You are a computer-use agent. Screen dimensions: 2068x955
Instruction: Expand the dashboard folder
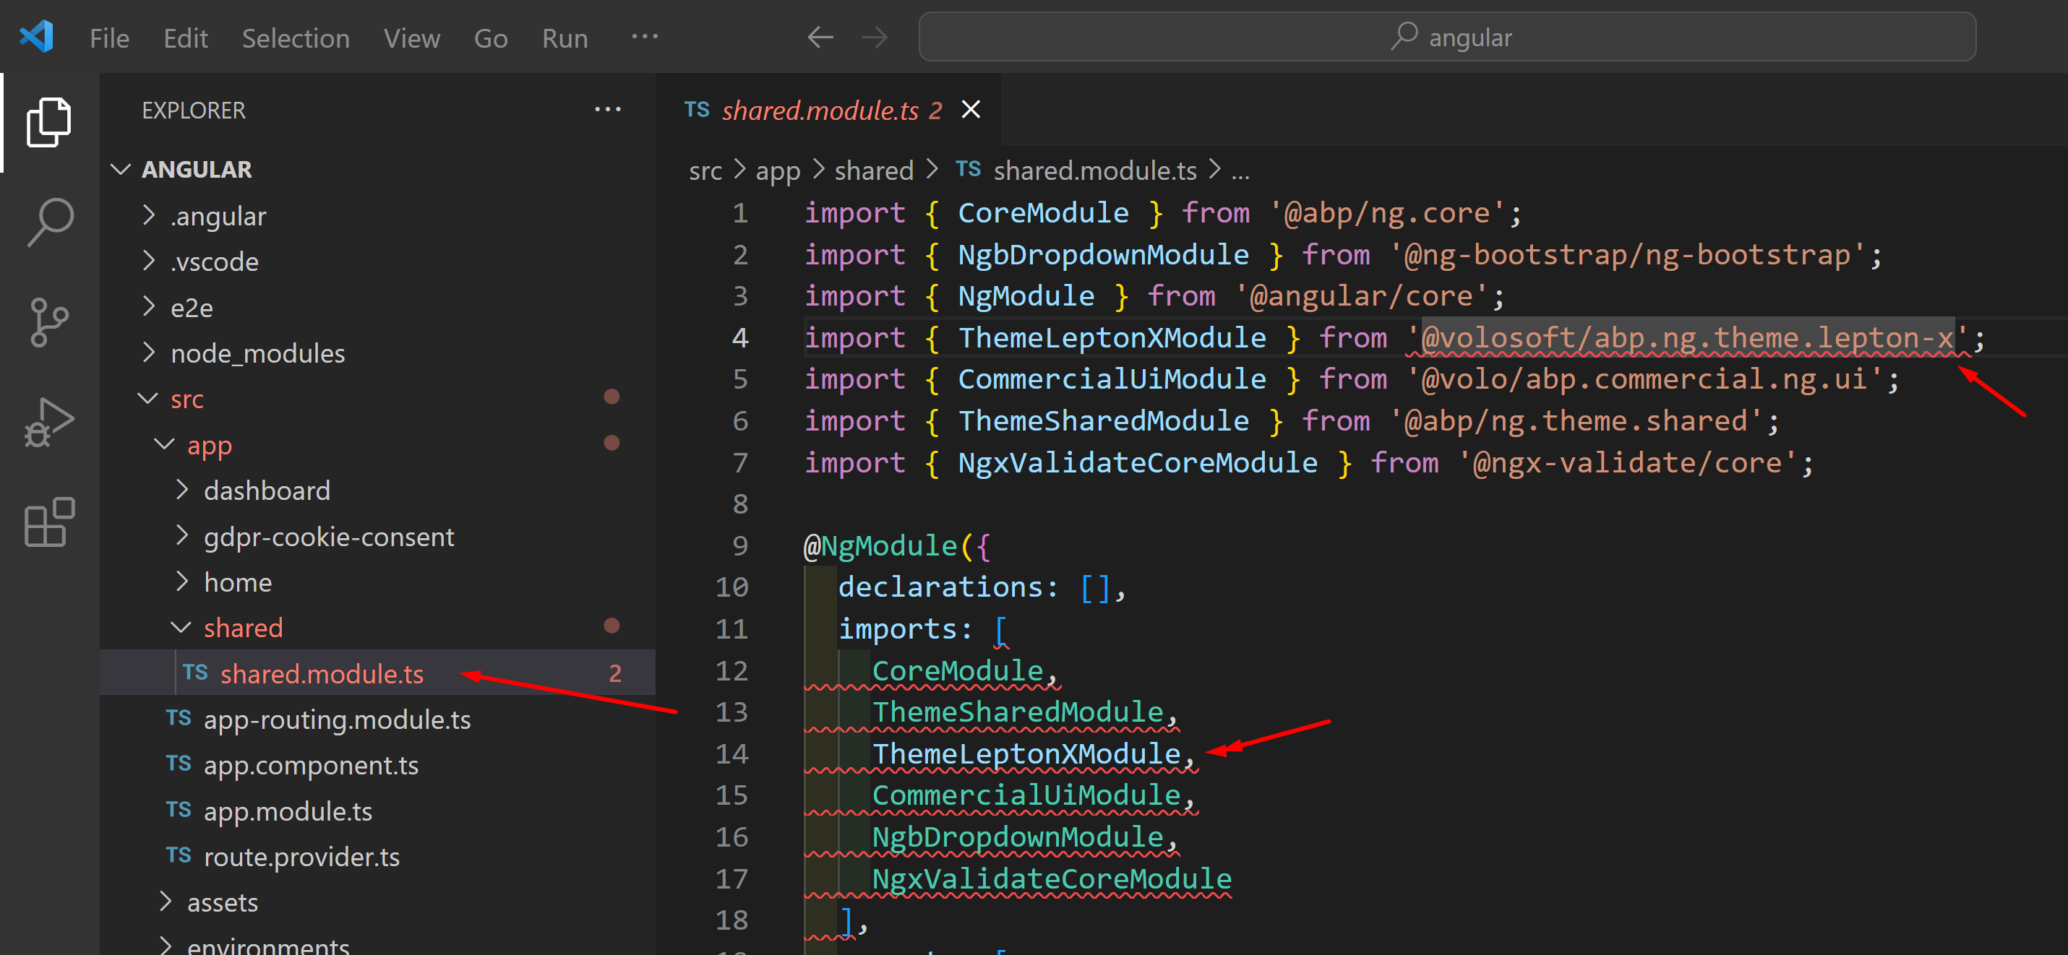pyautogui.click(x=267, y=491)
